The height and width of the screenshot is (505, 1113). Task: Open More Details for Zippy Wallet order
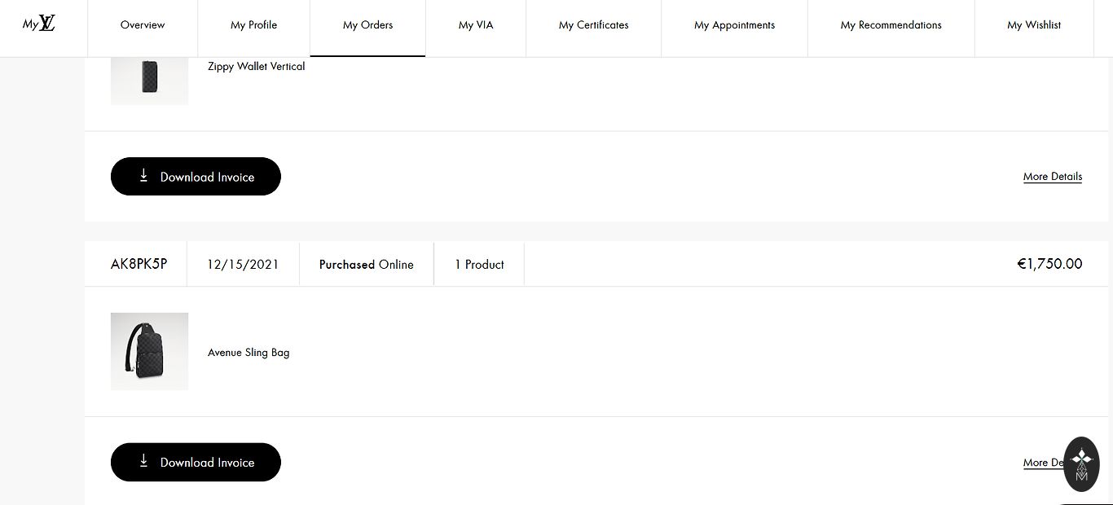click(1053, 177)
